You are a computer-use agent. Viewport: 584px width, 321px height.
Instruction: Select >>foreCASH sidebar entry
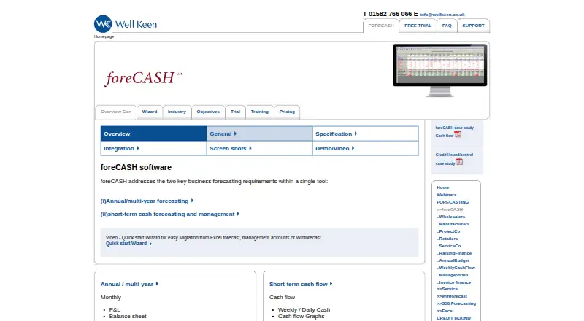point(450,209)
